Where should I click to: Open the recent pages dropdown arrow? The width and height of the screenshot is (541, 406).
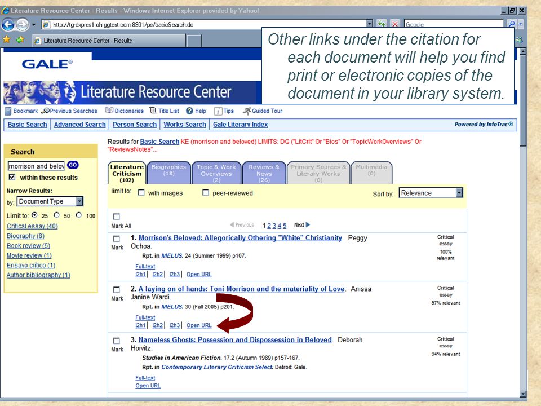(x=33, y=24)
